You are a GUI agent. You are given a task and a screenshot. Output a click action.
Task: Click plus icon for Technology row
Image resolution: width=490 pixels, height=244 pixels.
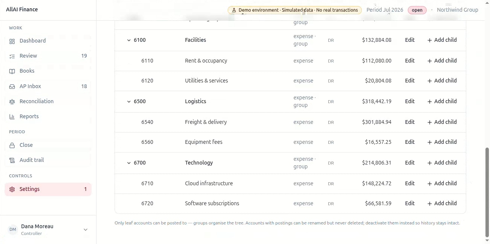click(429, 163)
